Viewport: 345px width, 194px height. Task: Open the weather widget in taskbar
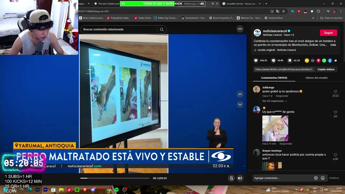[x=277, y=190]
